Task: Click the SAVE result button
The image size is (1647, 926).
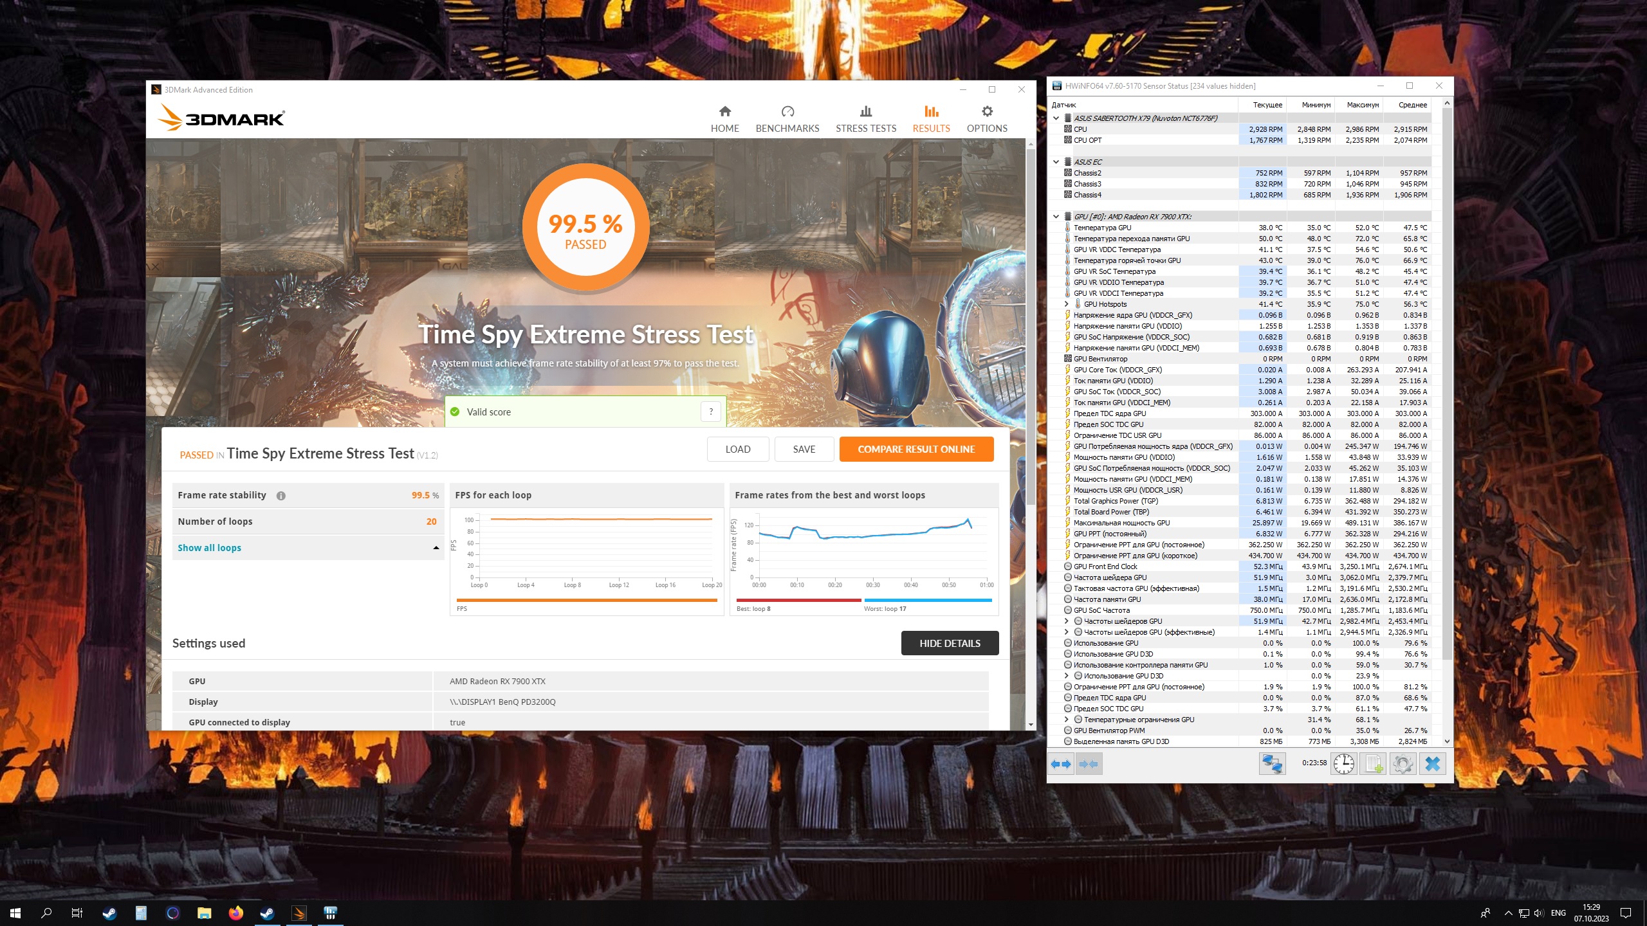Action: coord(804,449)
